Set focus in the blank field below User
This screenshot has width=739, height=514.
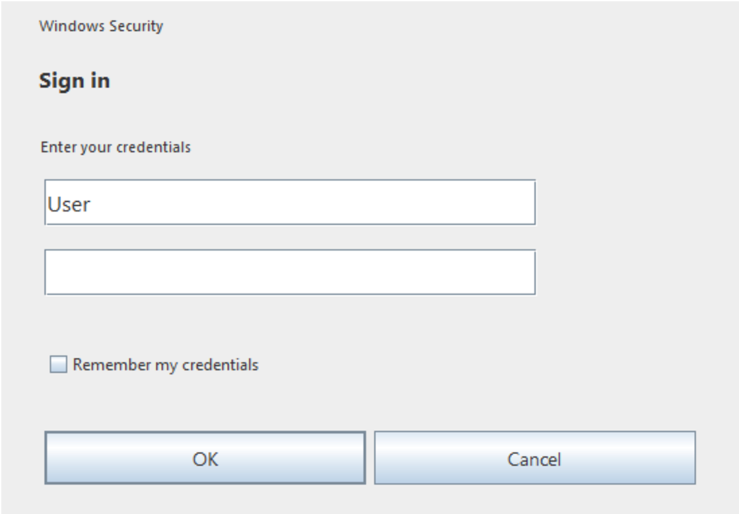290,272
